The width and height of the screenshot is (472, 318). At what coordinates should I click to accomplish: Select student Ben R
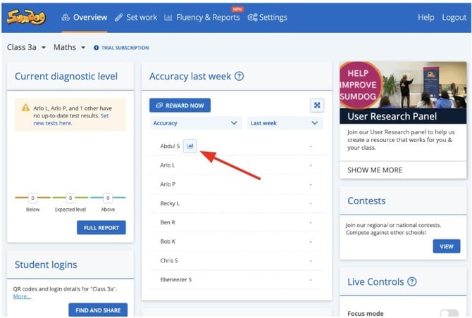point(168,222)
